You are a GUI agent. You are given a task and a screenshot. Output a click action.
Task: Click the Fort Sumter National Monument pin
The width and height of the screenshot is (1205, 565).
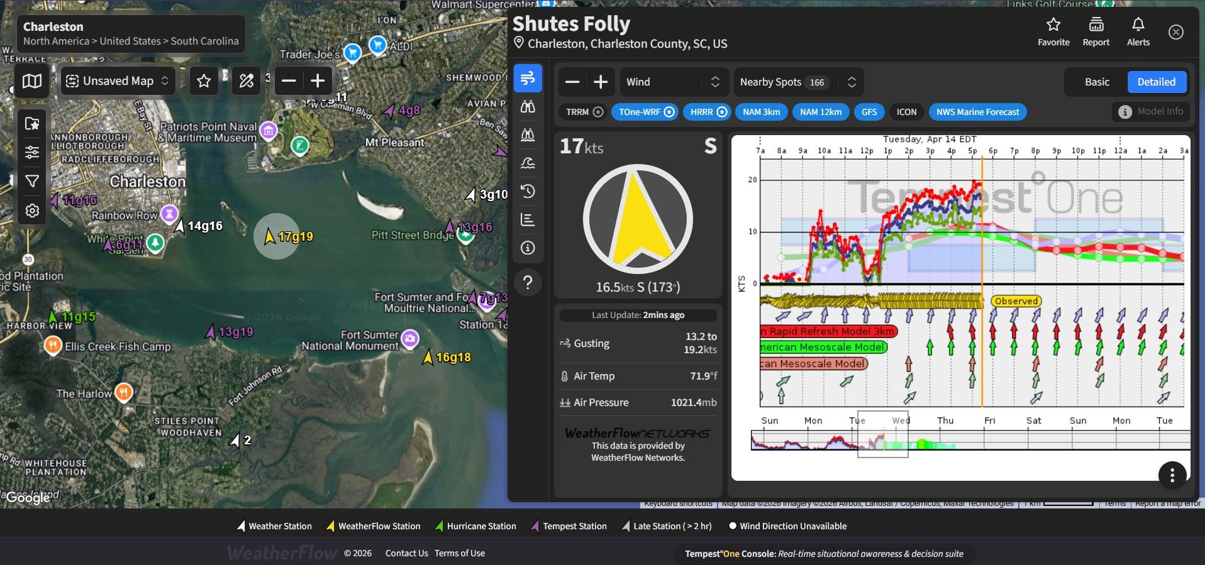click(411, 339)
